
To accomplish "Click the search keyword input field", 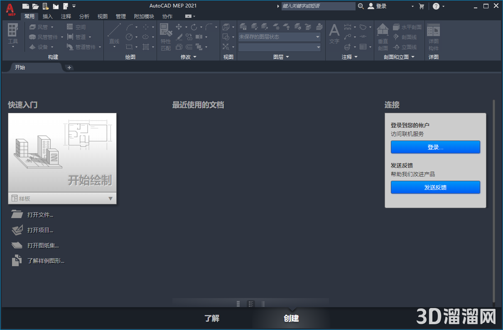I will click(x=318, y=6).
